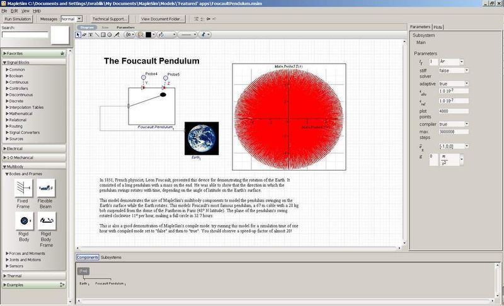504x306 pixels.
Task: Click the round palette icon beside black swatch
Action: [x=140, y=35]
